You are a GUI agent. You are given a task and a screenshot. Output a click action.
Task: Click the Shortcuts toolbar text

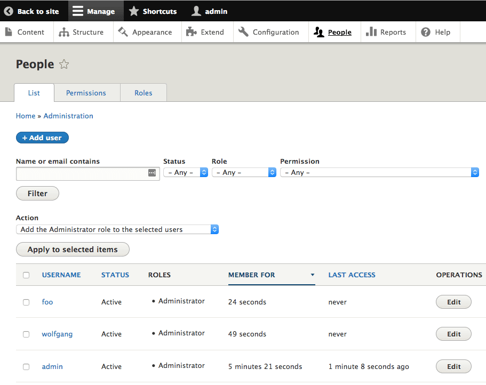pos(160,11)
